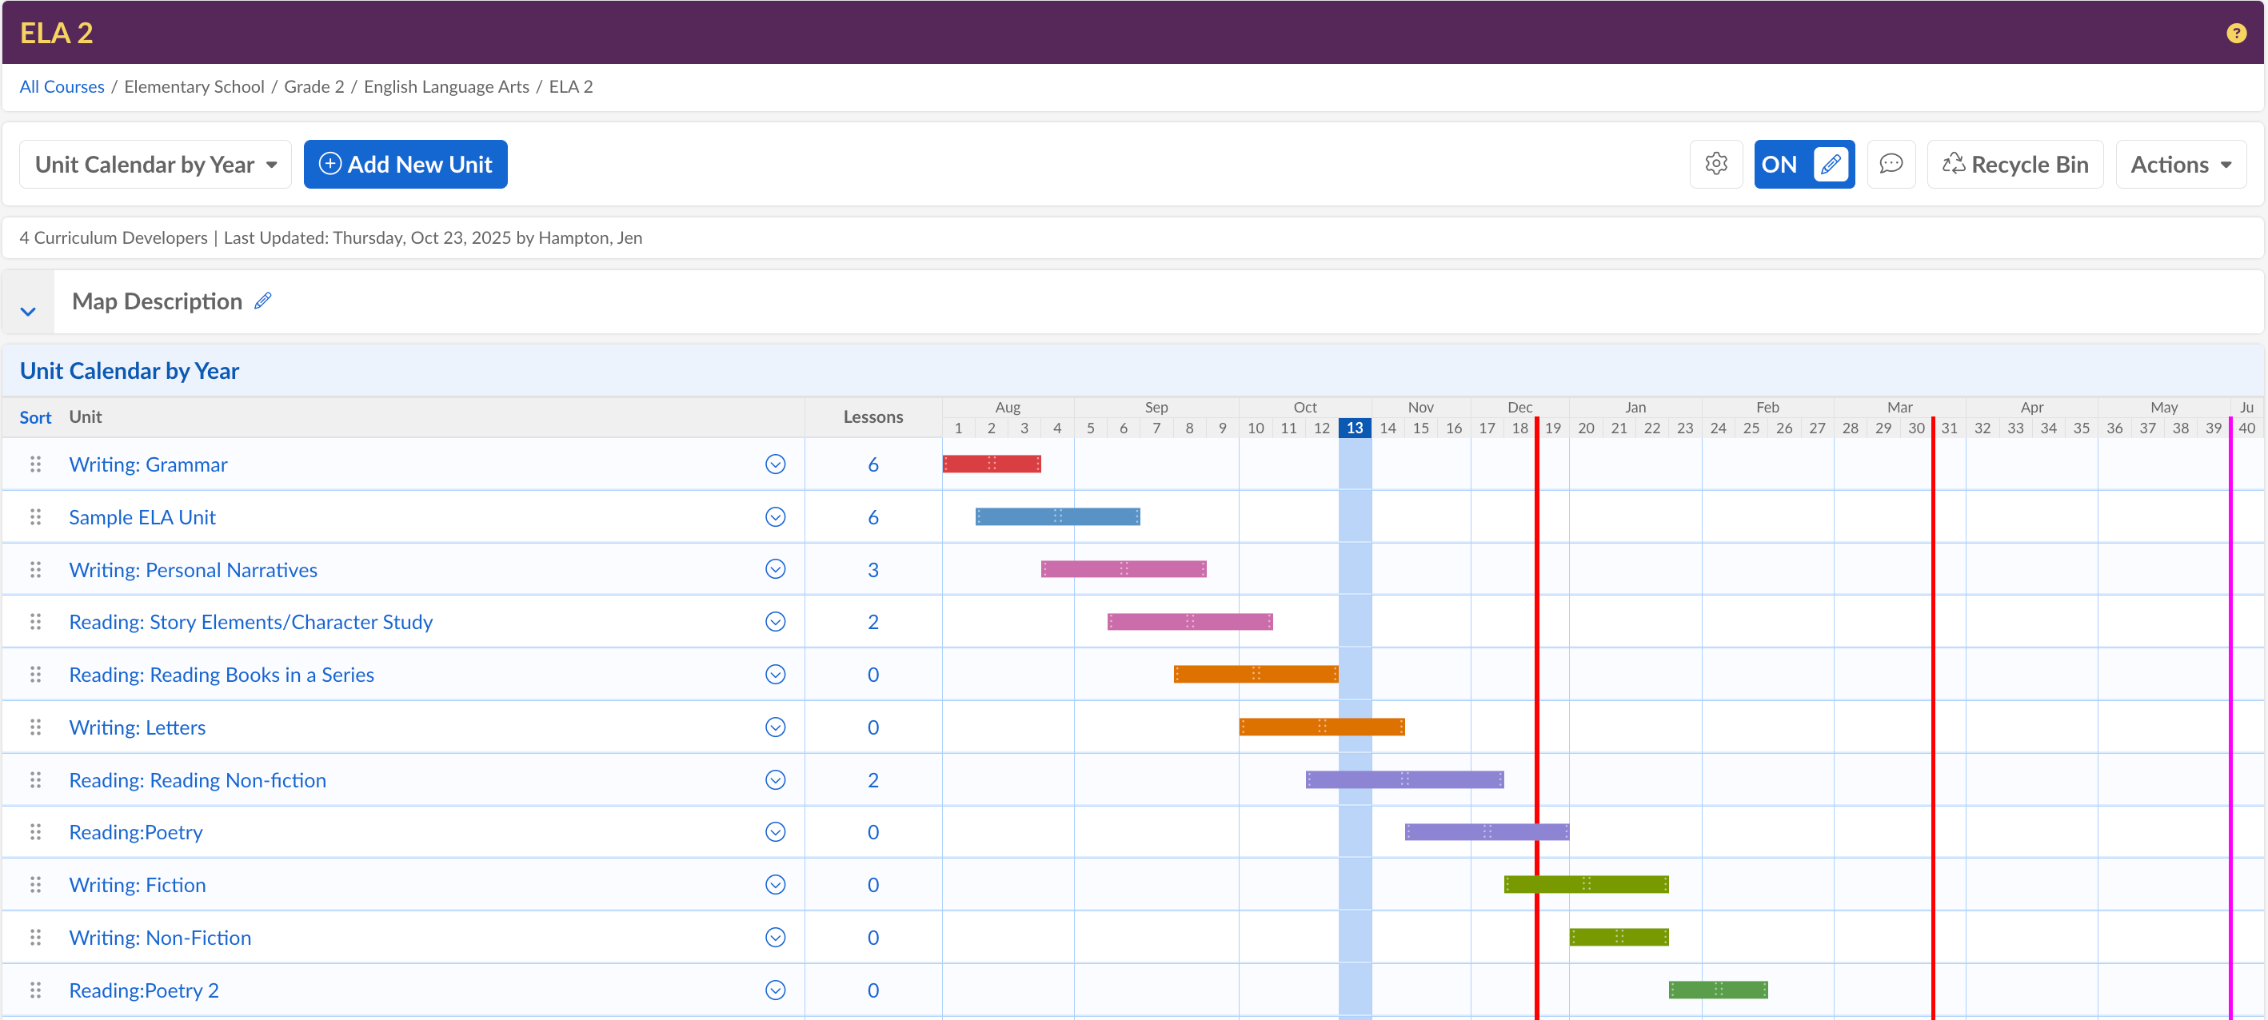Click All Courses breadcrumb link

(x=62, y=86)
